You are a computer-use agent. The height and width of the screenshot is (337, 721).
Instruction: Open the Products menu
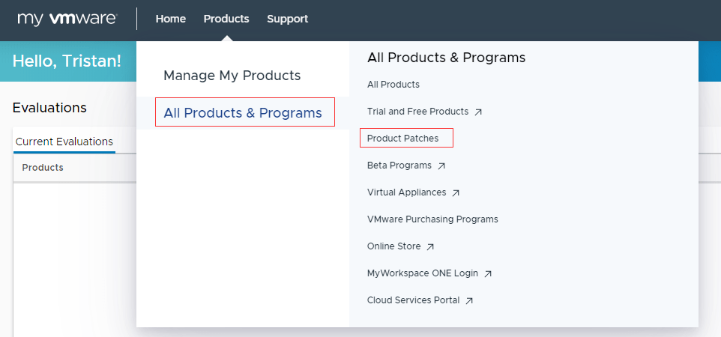coord(226,19)
